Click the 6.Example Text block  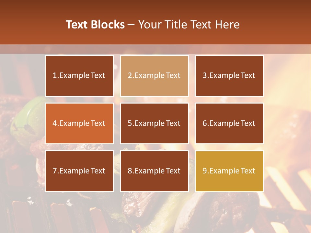coord(229,123)
